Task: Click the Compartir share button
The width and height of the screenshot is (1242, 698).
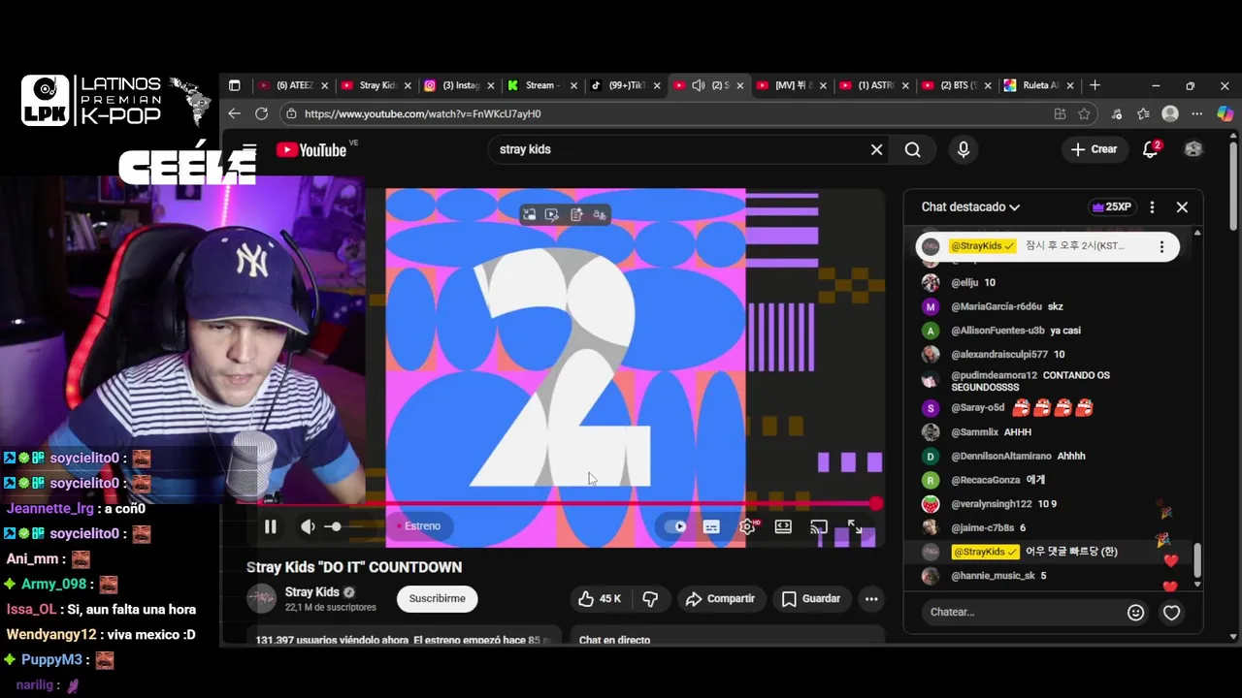Action: click(x=720, y=599)
